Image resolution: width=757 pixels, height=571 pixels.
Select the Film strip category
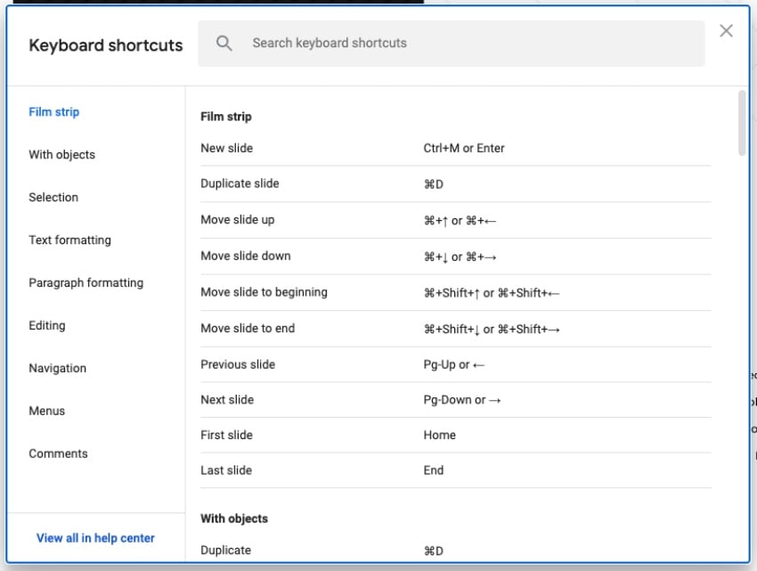coord(54,112)
